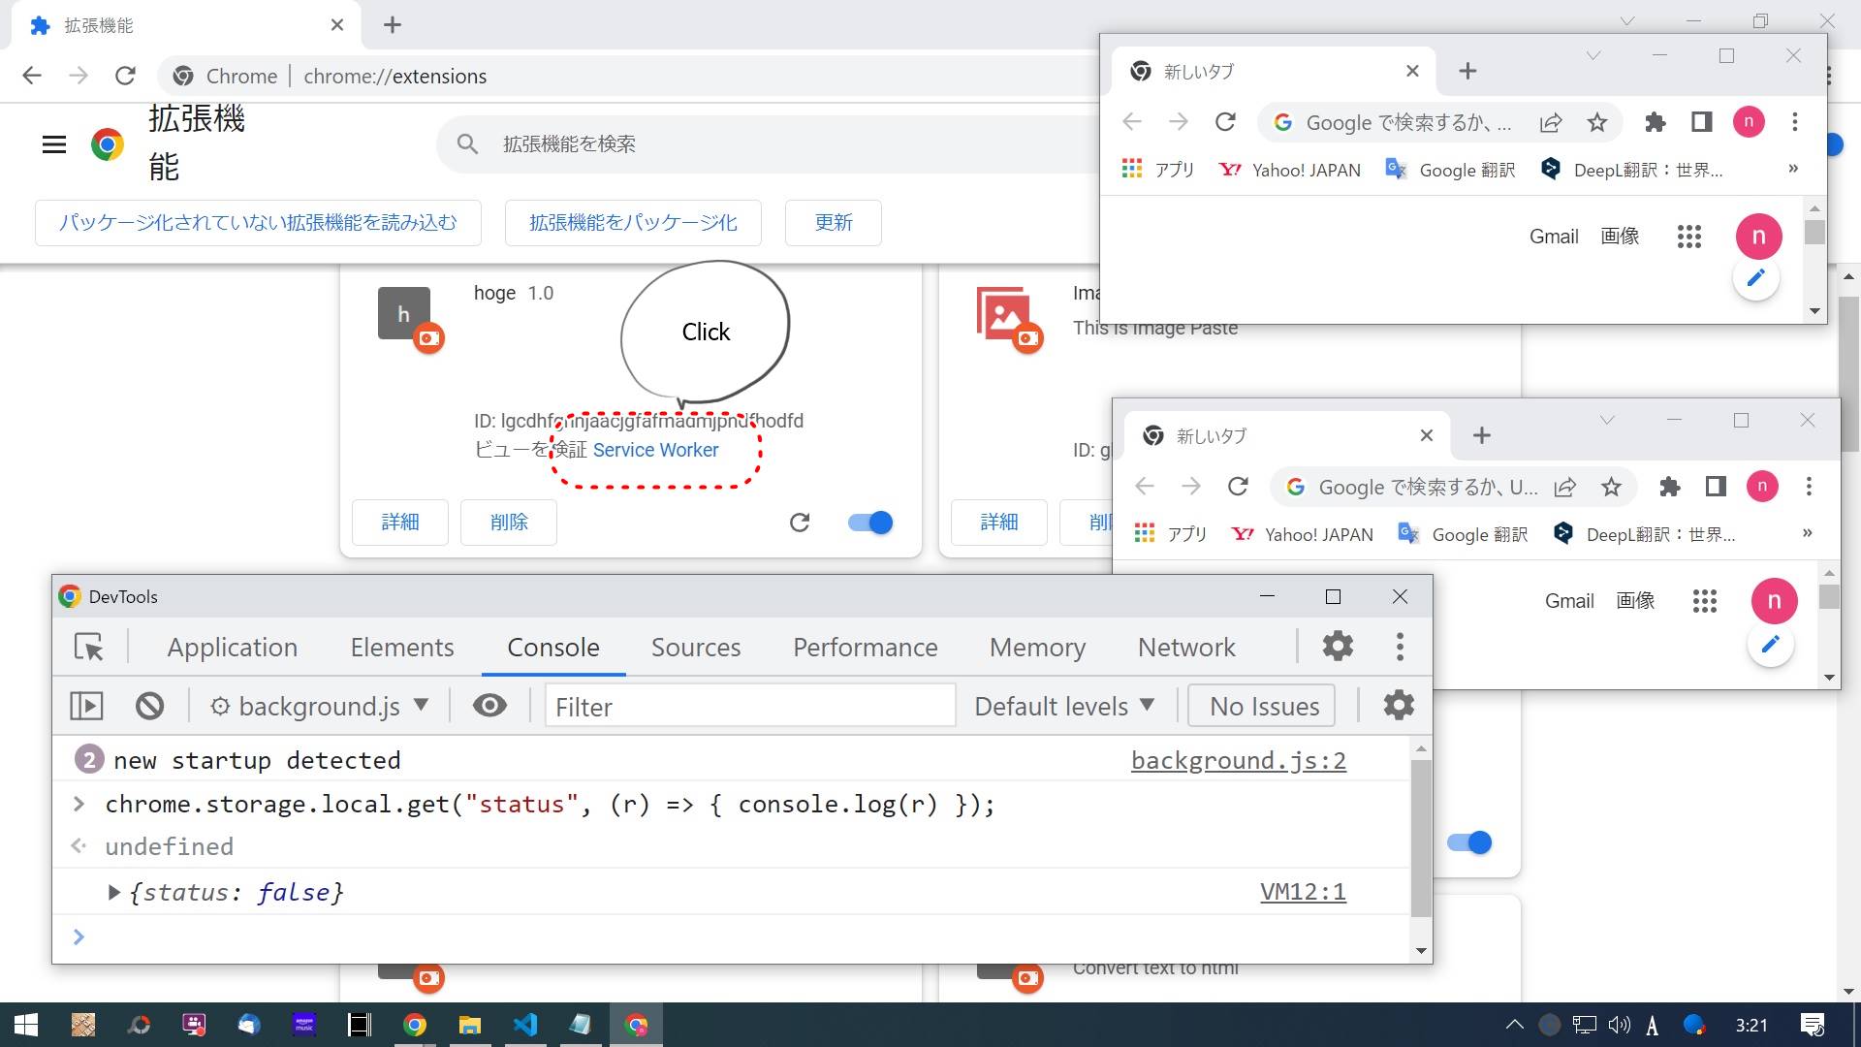
Task: Click the Service Worker link
Action: coord(654,450)
